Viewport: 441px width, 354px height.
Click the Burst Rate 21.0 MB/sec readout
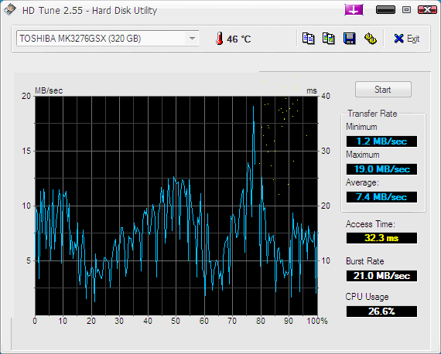click(x=381, y=276)
